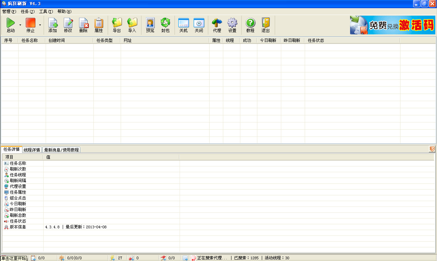Open 设置 settings gear in toolbar

[x=232, y=23]
